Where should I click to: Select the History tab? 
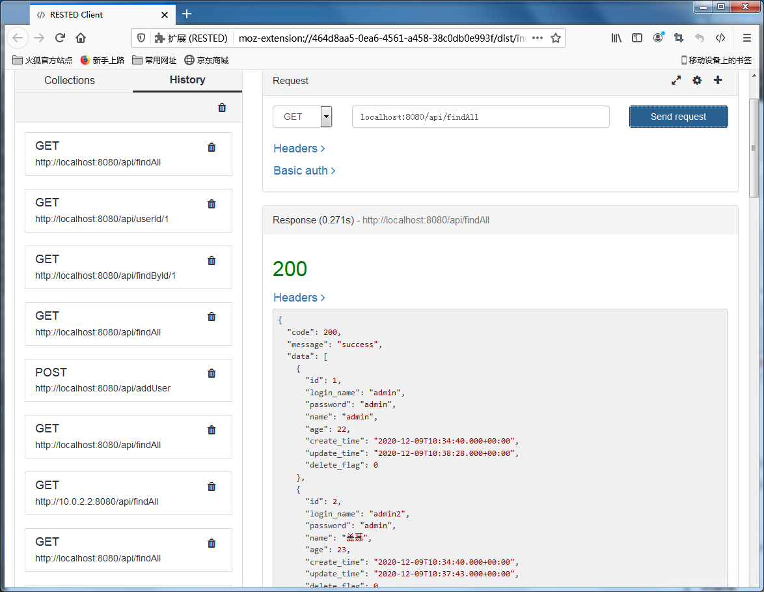tap(187, 80)
